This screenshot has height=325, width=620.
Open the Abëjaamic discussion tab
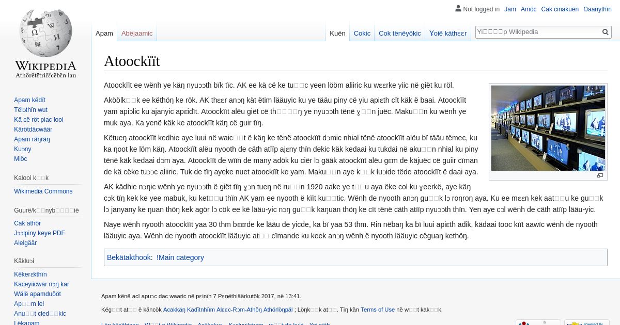click(x=137, y=33)
